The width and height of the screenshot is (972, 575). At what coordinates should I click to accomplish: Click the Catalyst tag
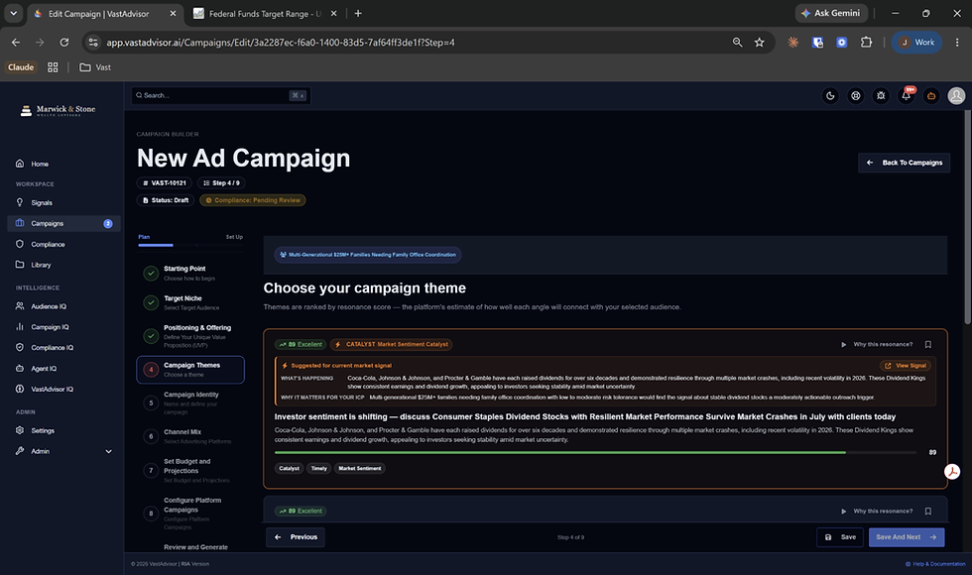(289, 468)
